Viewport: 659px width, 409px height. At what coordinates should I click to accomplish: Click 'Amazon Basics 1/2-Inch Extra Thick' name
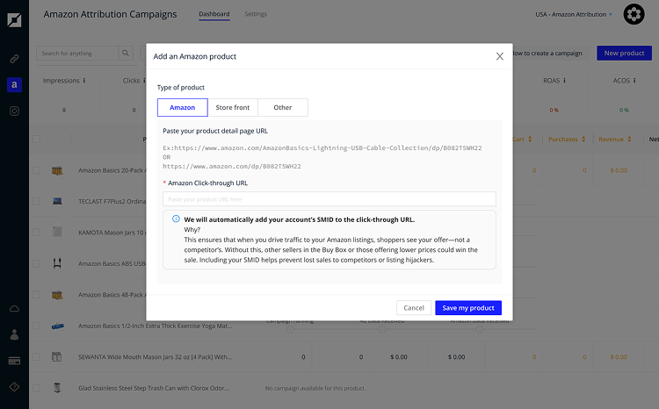pyautogui.click(x=155, y=326)
